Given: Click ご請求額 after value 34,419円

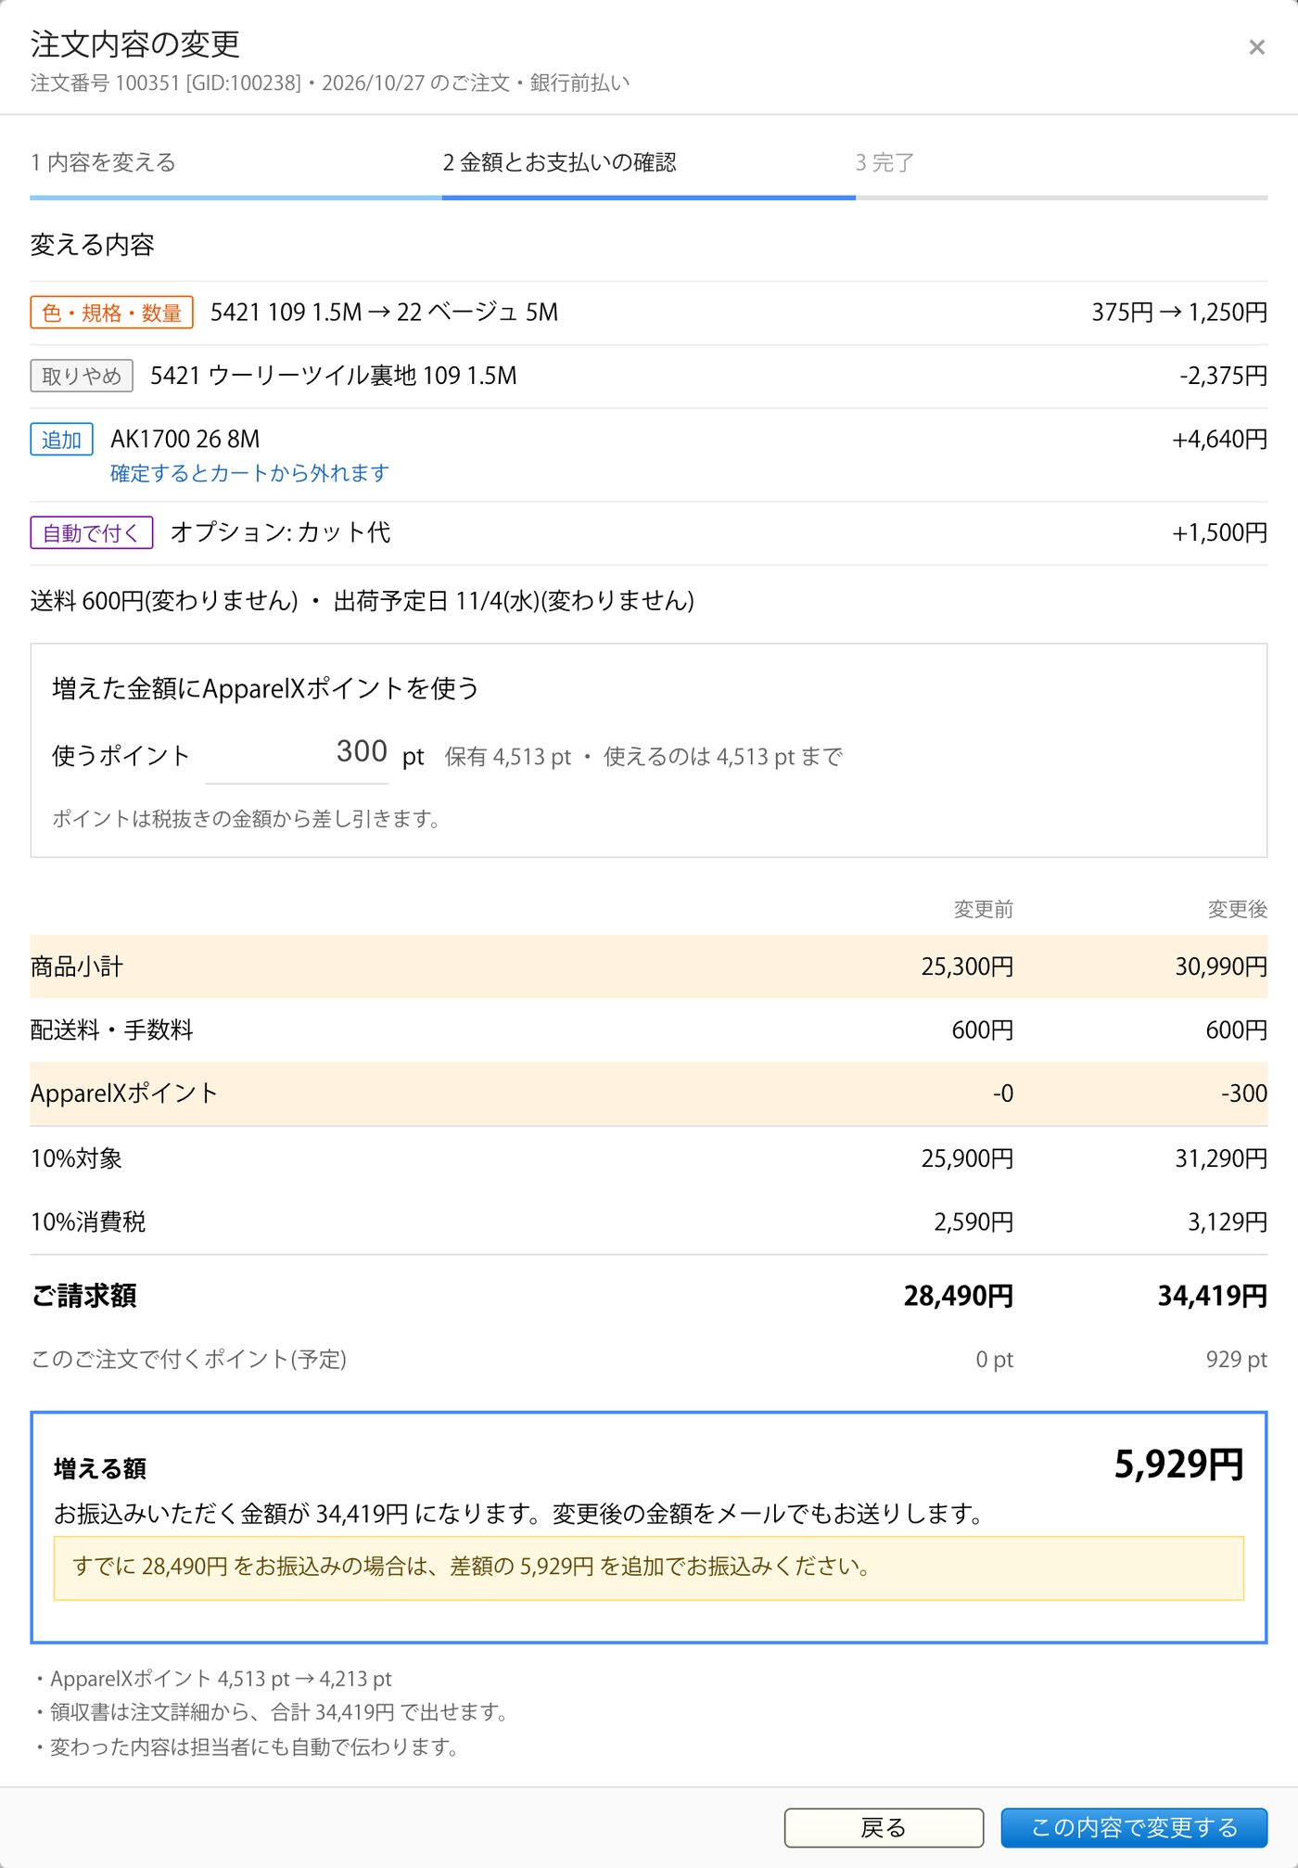Looking at the screenshot, I should [1212, 1296].
